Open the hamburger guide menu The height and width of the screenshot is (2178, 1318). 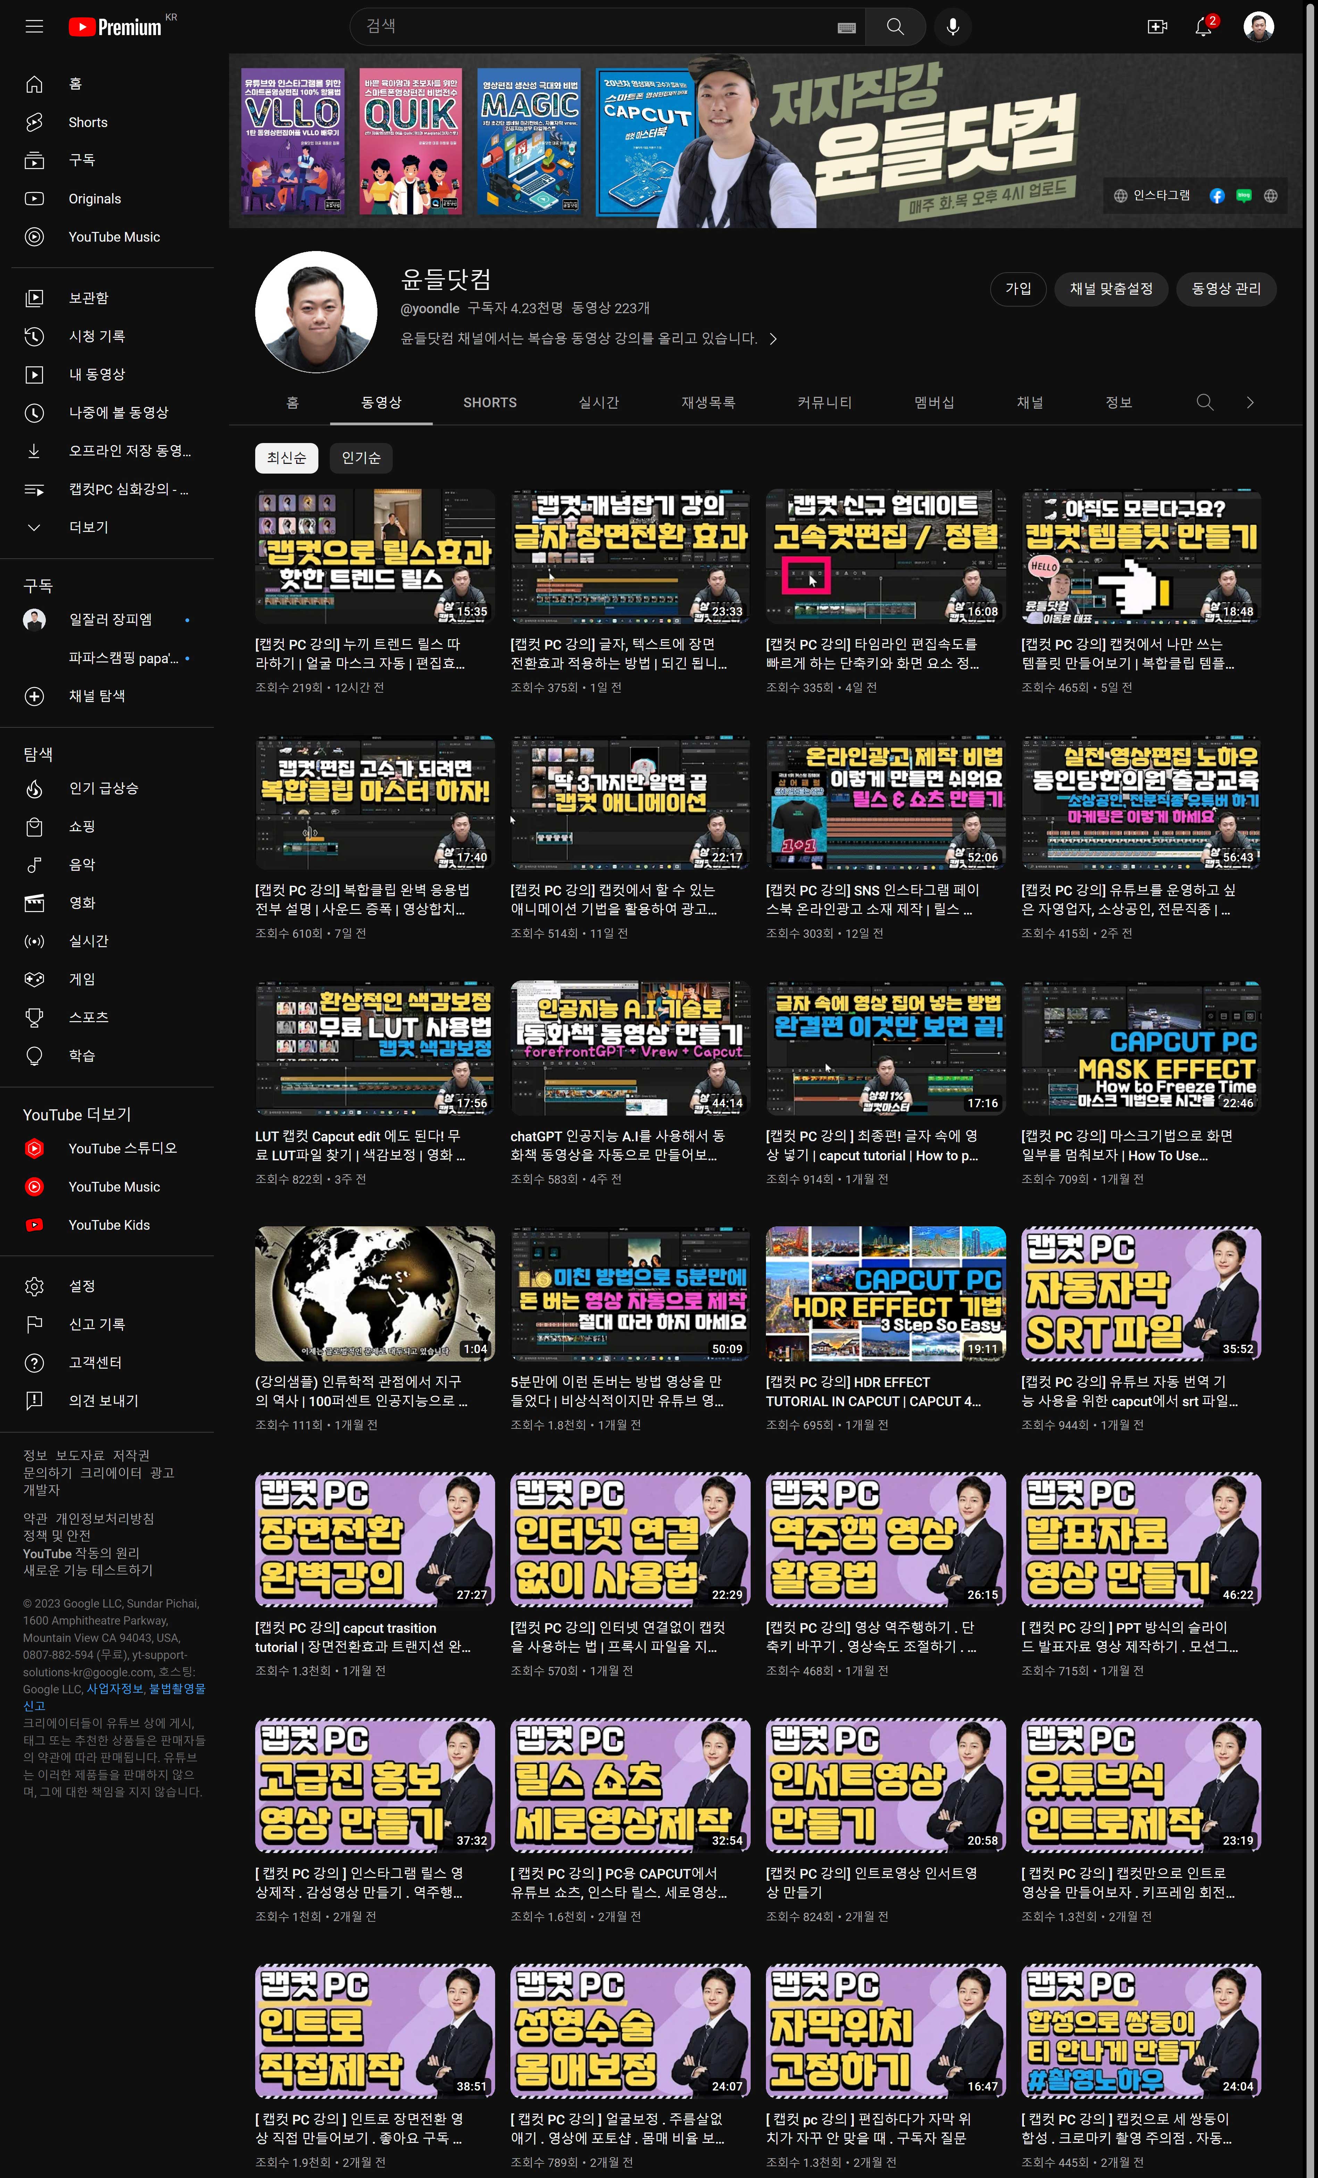click(34, 26)
